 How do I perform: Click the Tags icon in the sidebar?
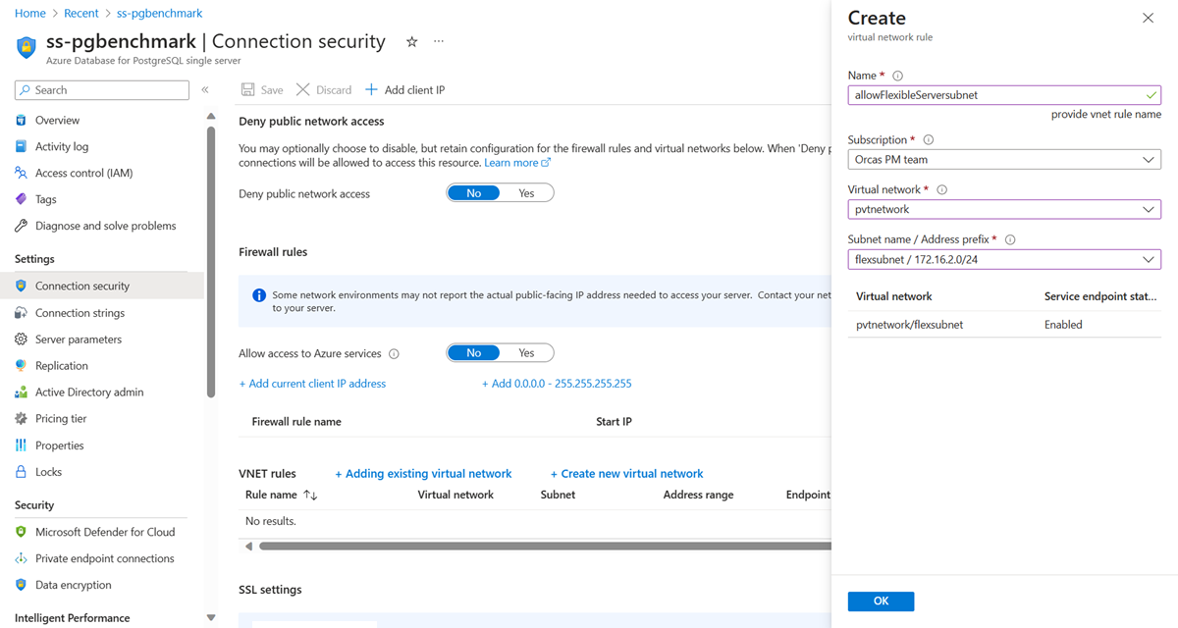pos(22,199)
